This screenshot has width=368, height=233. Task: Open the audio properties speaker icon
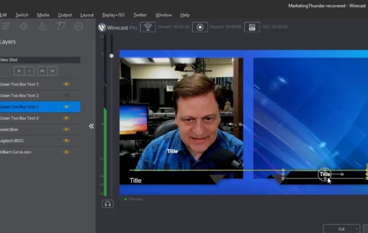click(24, 26)
